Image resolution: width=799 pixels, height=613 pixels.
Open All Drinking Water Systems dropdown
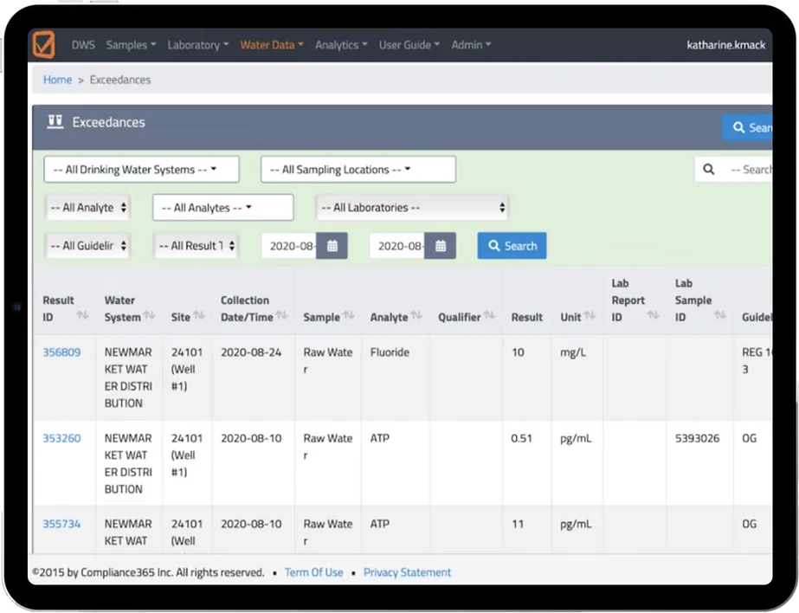point(141,169)
